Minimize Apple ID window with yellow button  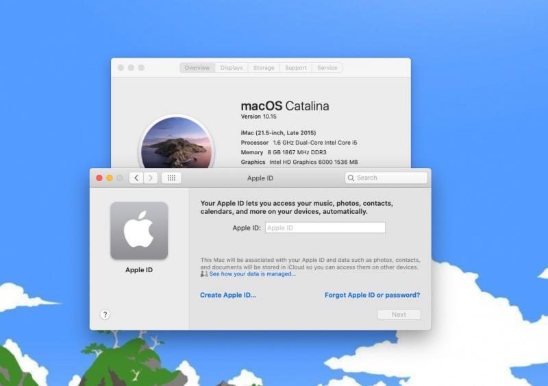click(x=110, y=178)
